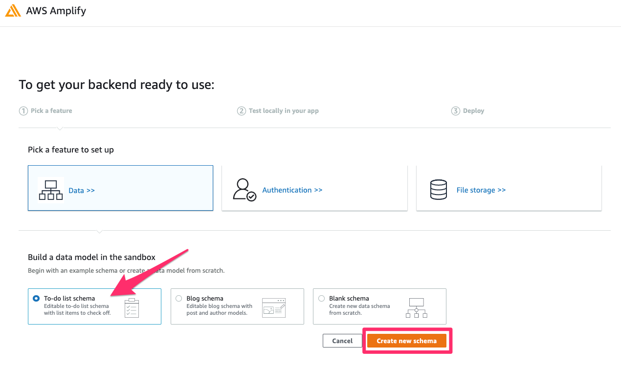Open the Test locally in your app step
Screen dimensions: 621x370
(x=278, y=111)
